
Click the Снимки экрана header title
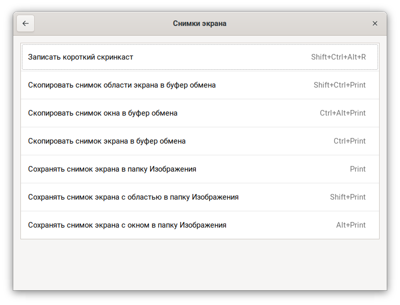pyautogui.click(x=199, y=23)
